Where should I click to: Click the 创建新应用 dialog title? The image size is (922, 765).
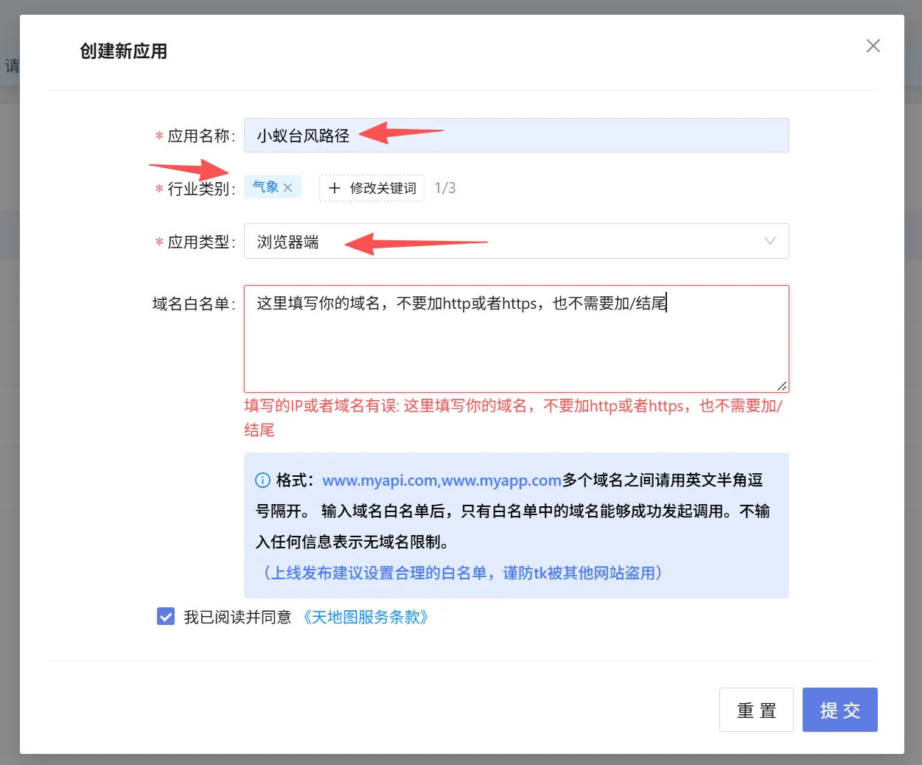pos(124,51)
